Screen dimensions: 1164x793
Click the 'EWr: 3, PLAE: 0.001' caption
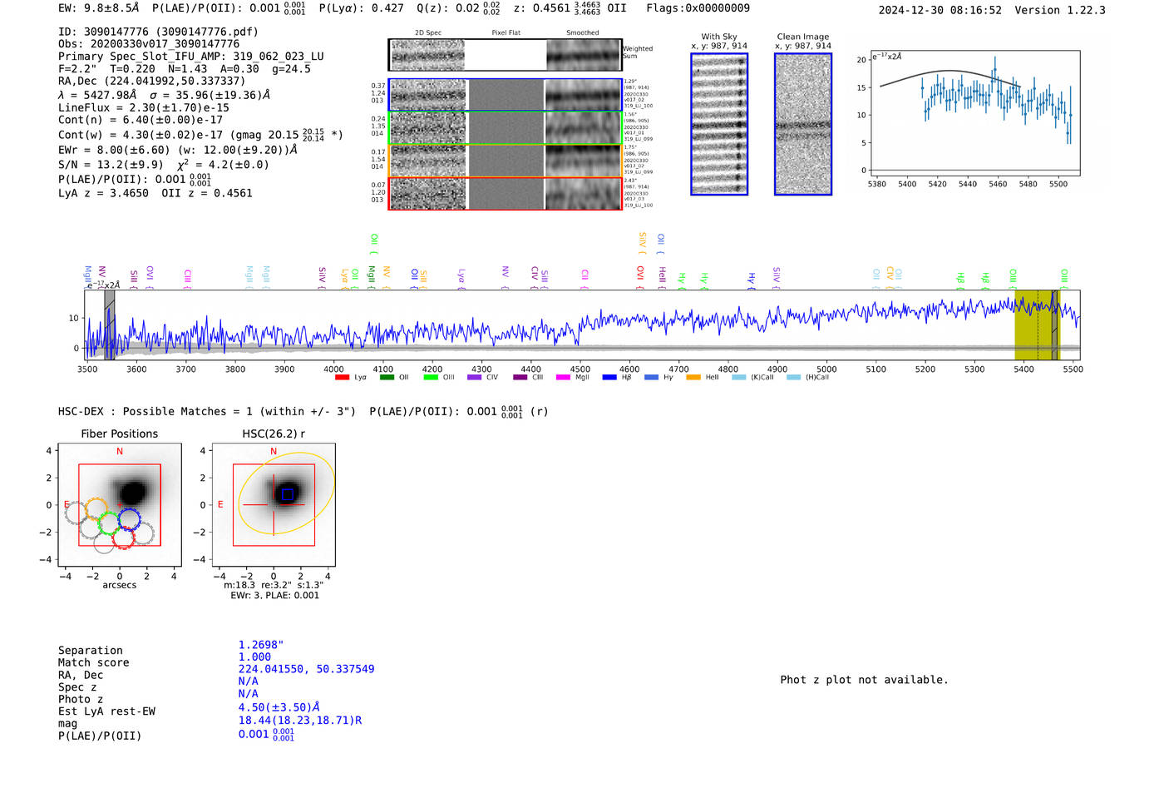pyautogui.click(x=275, y=596)
